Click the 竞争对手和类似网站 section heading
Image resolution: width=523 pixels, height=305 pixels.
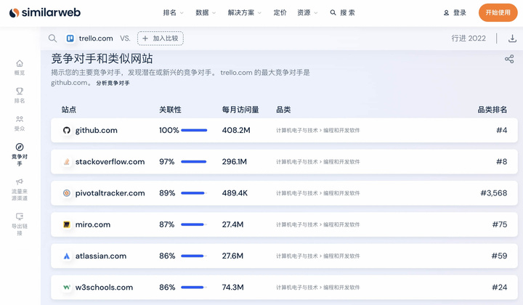(102, 59)
